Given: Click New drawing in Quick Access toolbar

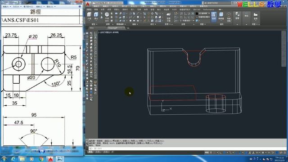Looking at the screenshot, I should pyautogui.click(x=94, y=3).
